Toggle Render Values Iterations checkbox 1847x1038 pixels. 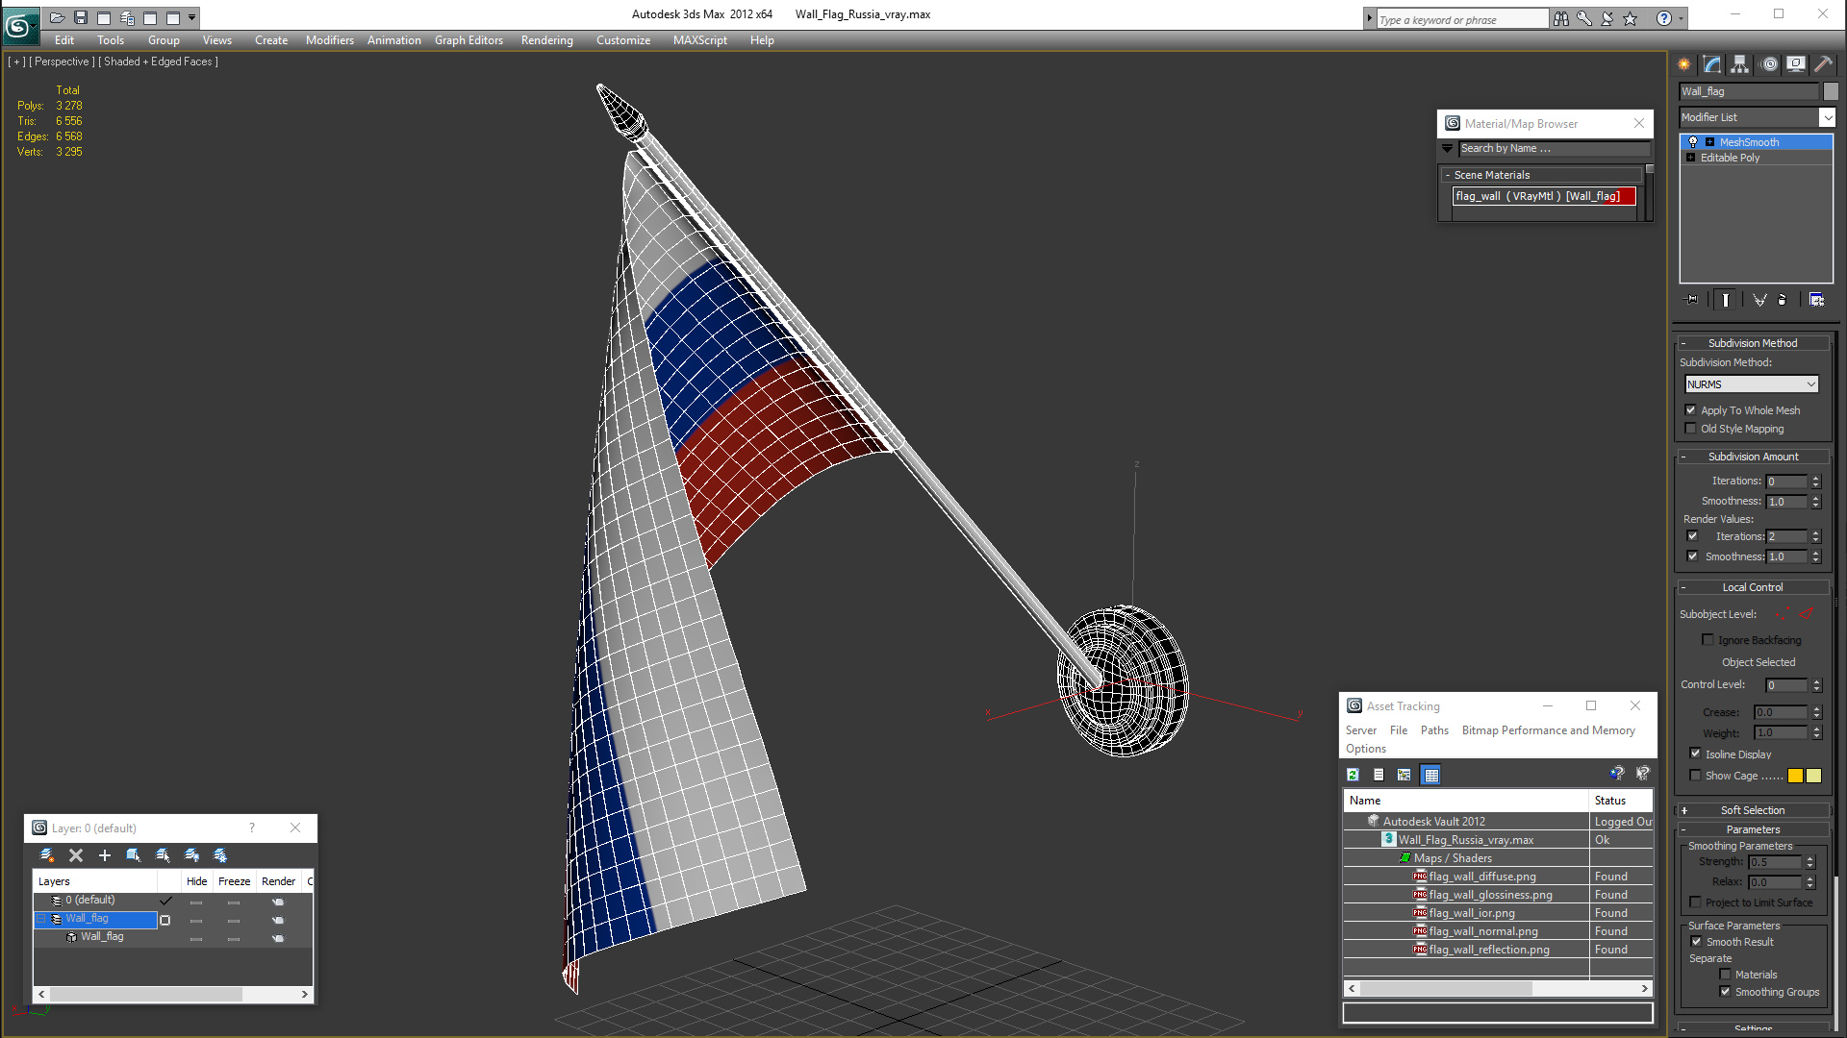[x=1692, y=536]
